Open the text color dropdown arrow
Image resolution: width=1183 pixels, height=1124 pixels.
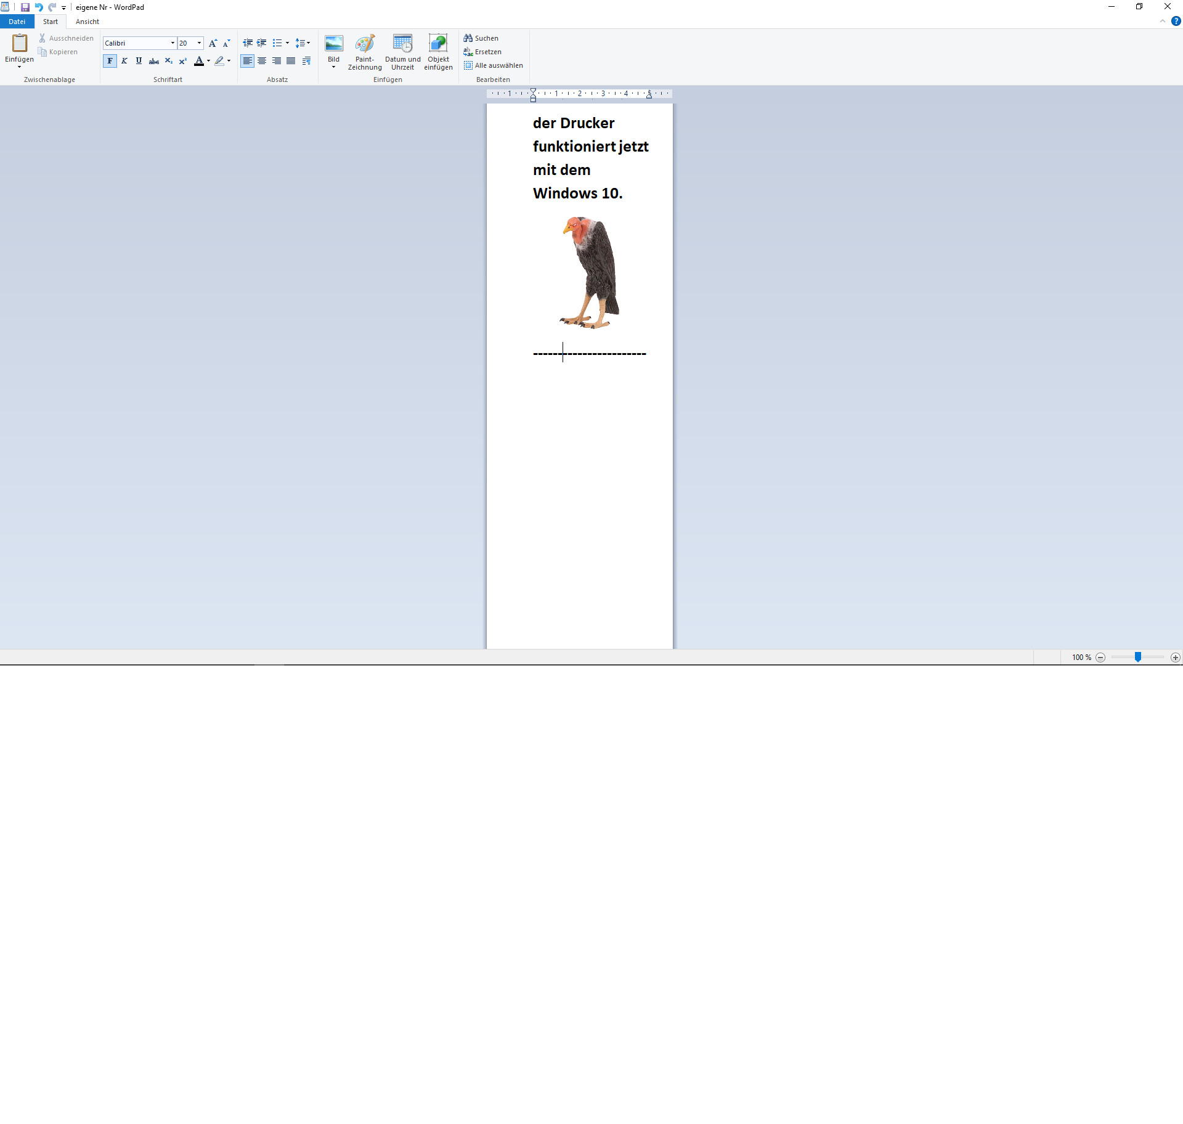pos(208,61)
